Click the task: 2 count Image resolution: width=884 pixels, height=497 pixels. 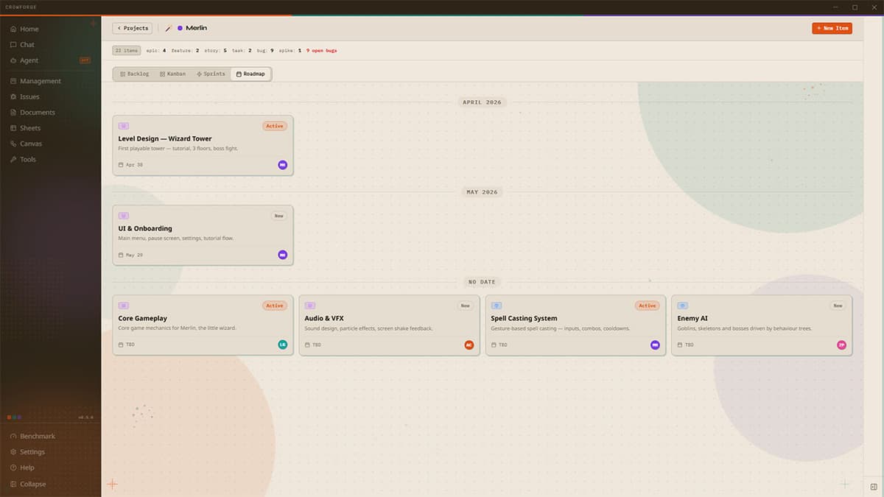click(242, 51)
